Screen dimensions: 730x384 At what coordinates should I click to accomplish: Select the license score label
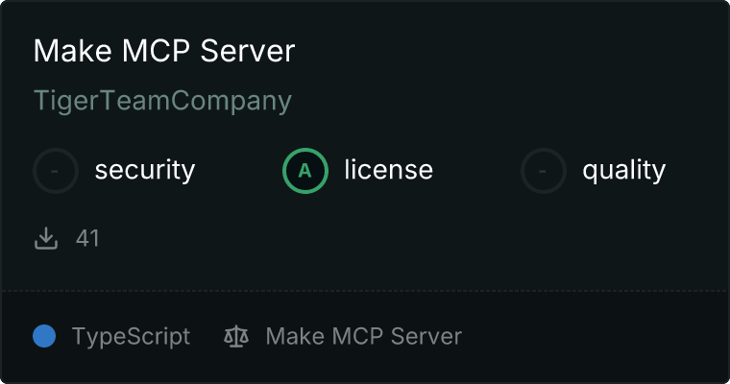tap(388, 171)
